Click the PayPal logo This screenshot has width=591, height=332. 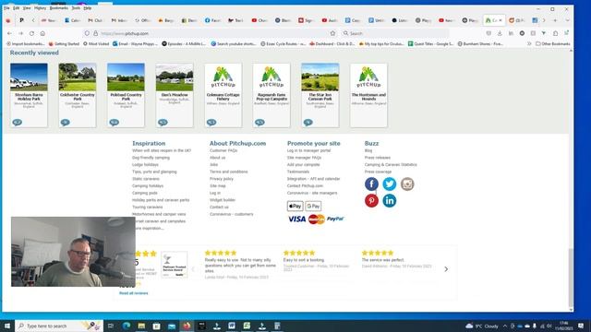335,219
